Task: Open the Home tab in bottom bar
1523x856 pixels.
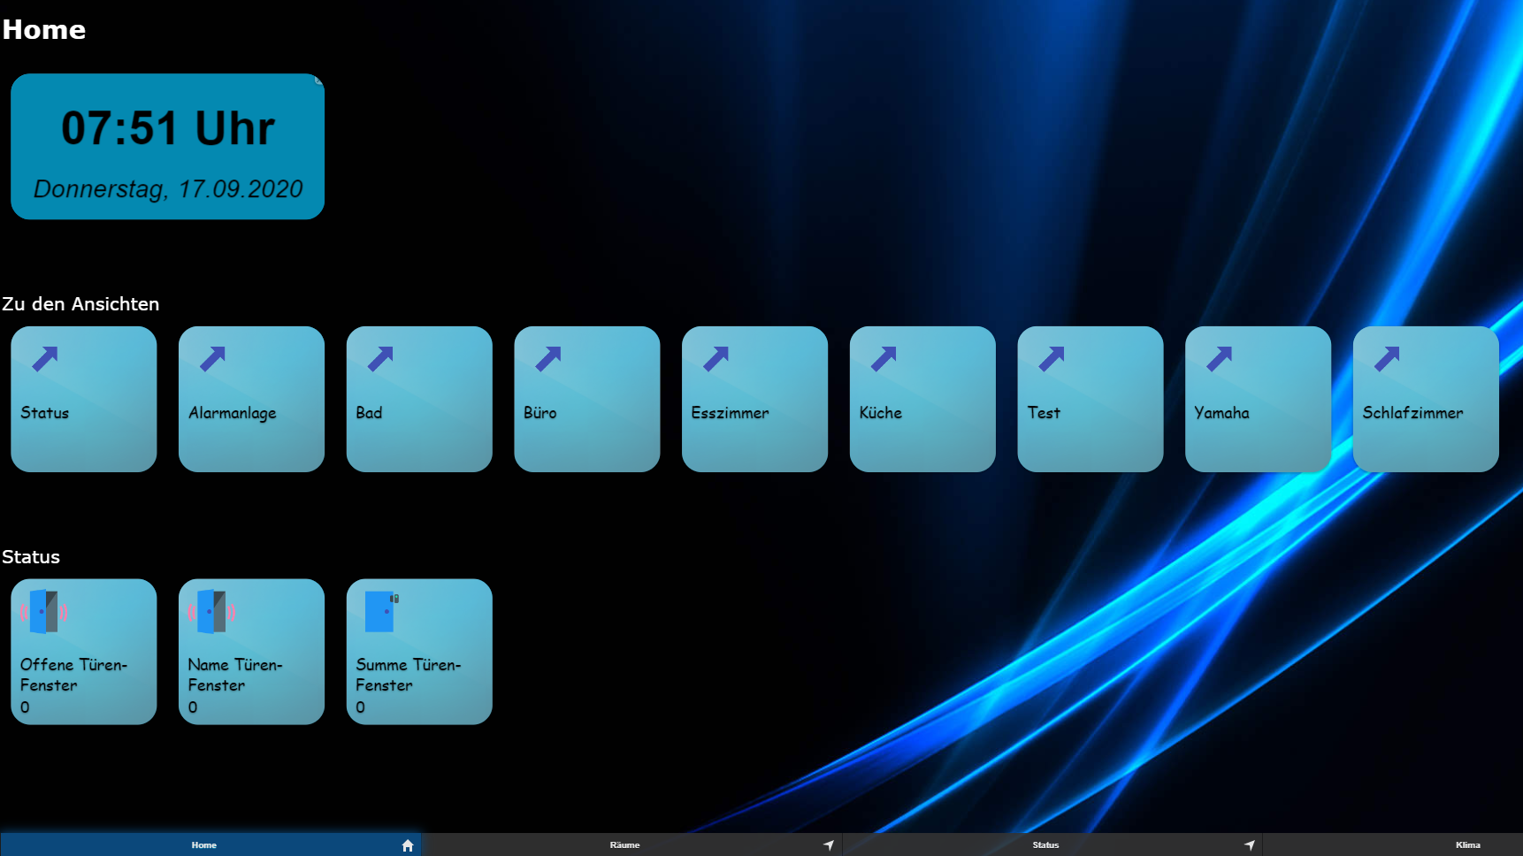Action: 210,845
